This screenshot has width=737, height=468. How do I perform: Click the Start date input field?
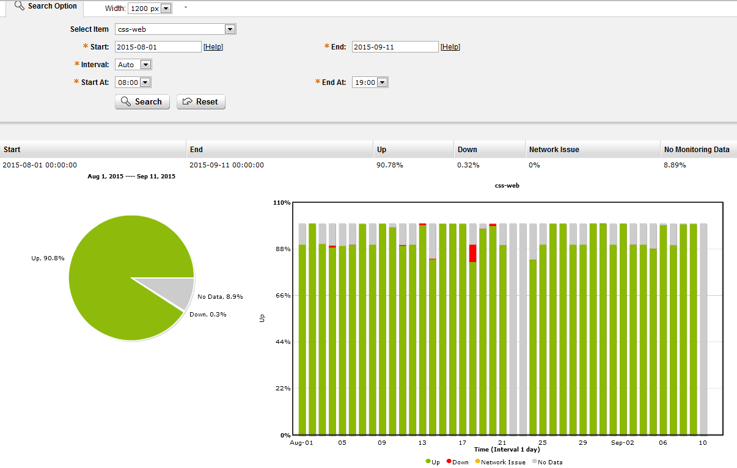(x=158, y=47)
